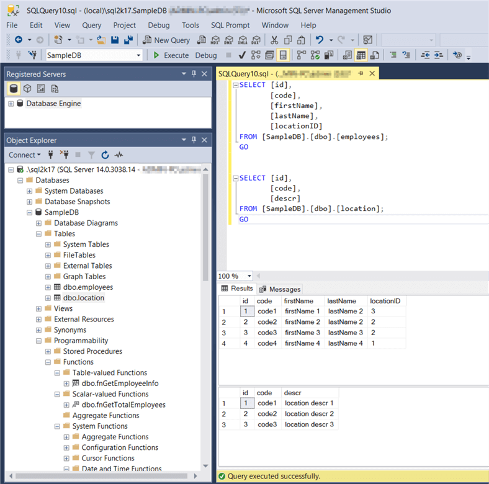This screenshot has width=489, height=484.
Task: Click the Object Explorer vertical scrollbar
Action: coord(205,227)
